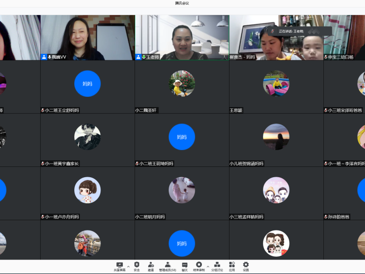
Task: Click the blue host badge on 魏巍VV tile
Action: tap(44, 57)
